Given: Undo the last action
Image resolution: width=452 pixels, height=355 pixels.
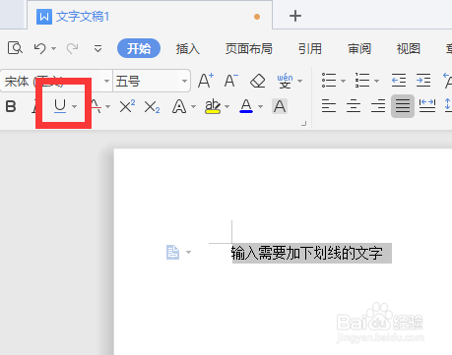Looking at the screenshot, I should (x=40, y=48).
